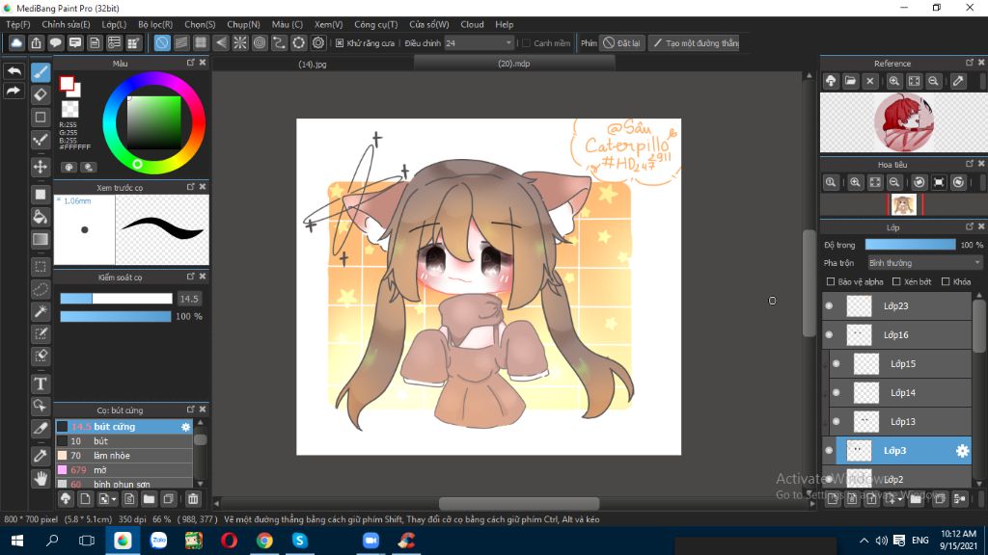The image size is (988, 555).
Task: Select the Text tool
Action: click(x=41, y=383)
